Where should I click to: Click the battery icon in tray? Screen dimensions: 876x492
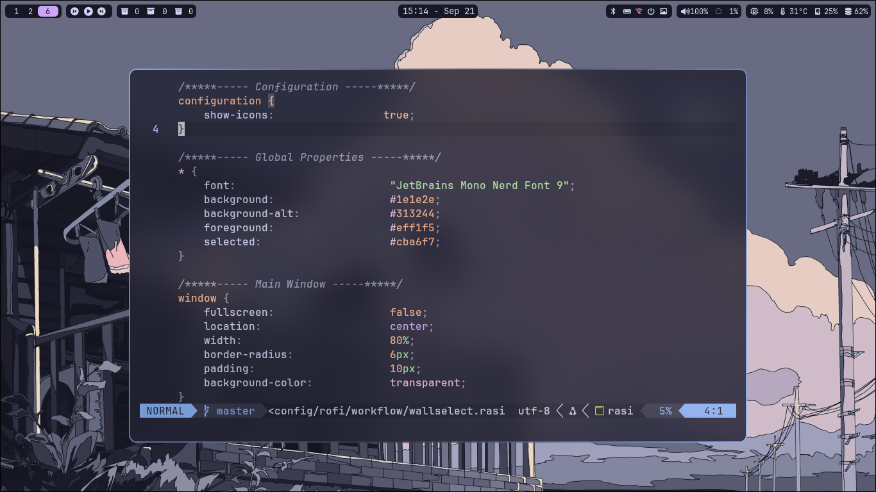(627, 12)
